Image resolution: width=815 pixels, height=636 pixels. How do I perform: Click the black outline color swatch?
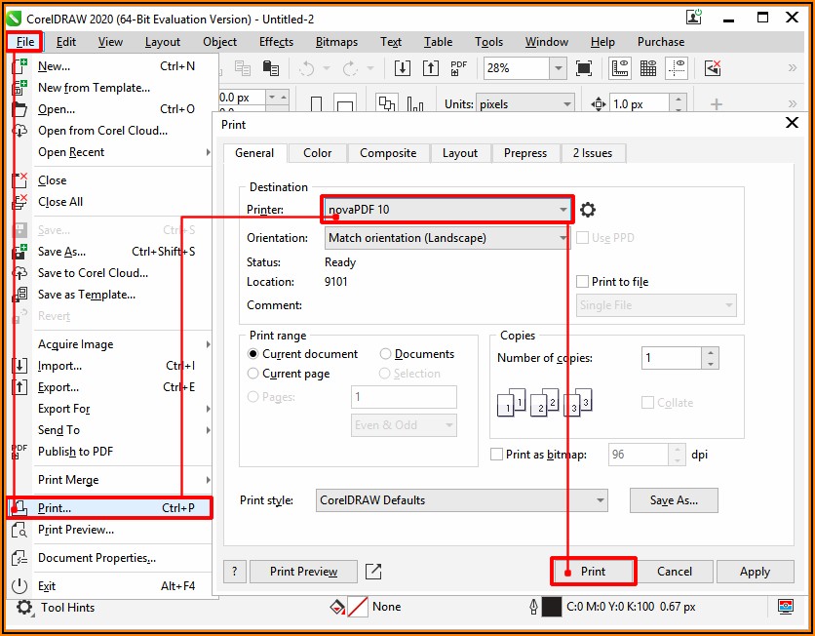pos(552,607)
